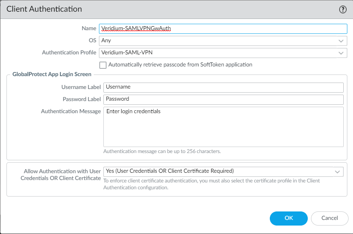Click the chevron on the Client Certificate dropdown
353x234 pixels.
click(x=338, y=172)
